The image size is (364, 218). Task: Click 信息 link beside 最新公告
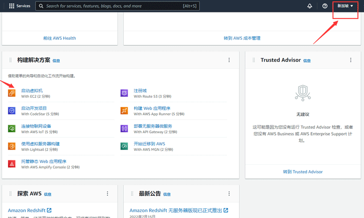[167, 194]
